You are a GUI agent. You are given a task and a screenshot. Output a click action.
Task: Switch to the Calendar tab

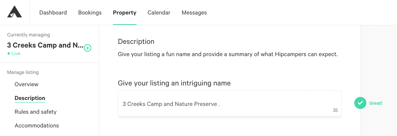click(x=159, y=13)
